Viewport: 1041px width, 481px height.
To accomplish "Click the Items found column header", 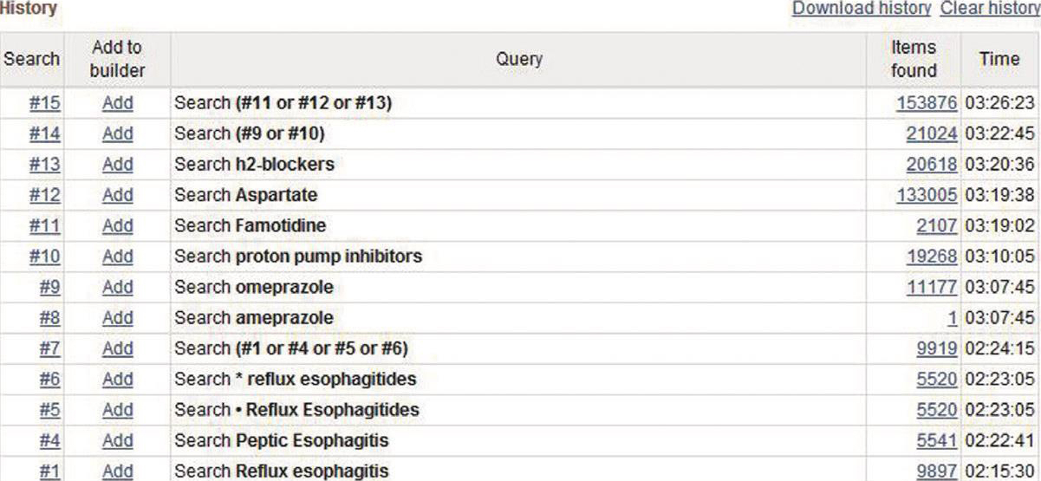I will pos(914,59).
